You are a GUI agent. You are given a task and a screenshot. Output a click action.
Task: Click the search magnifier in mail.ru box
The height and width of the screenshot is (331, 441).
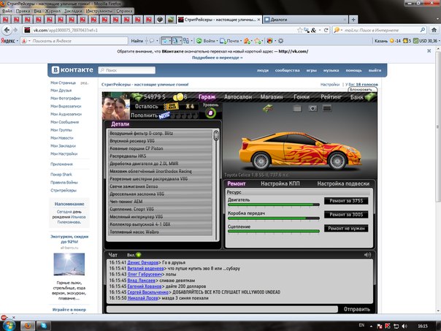click(423, 30)
